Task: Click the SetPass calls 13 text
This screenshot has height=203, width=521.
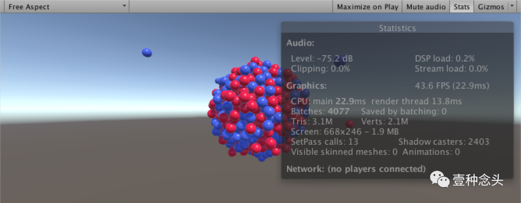Action: coord(324,142)
